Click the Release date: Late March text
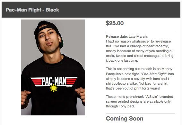 click(127, 36)
